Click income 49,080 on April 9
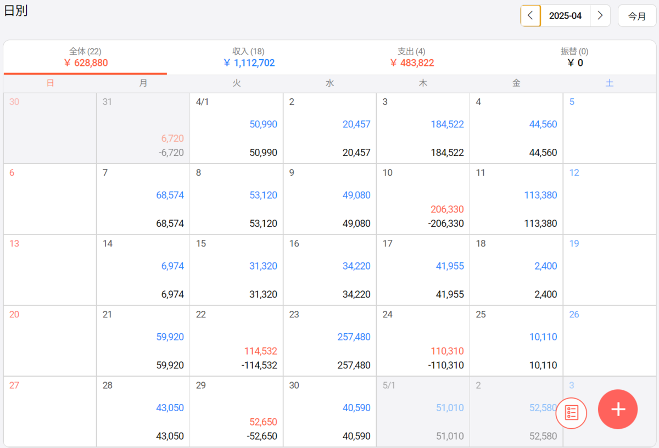The image size is (659, 448). click(356, 195)
